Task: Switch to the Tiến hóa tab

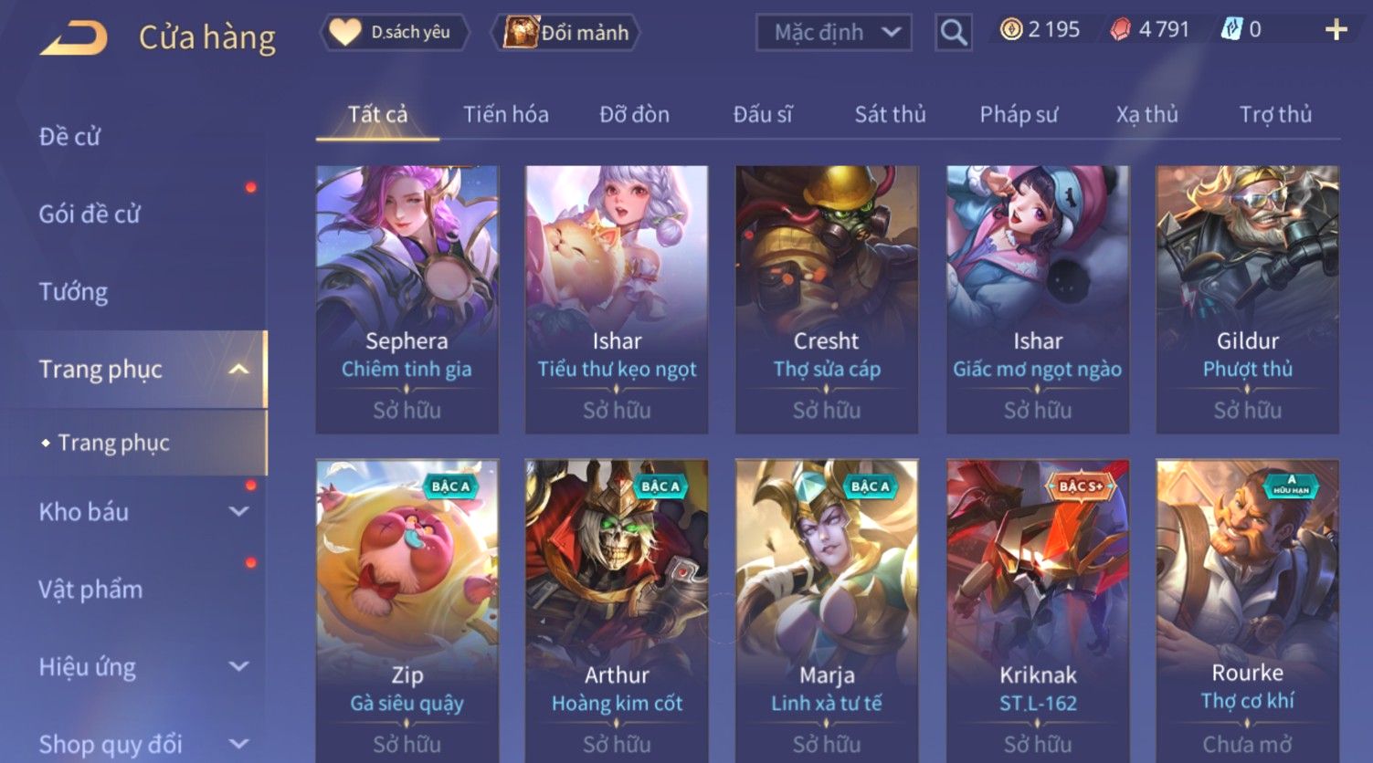Action: coord(506,114)
